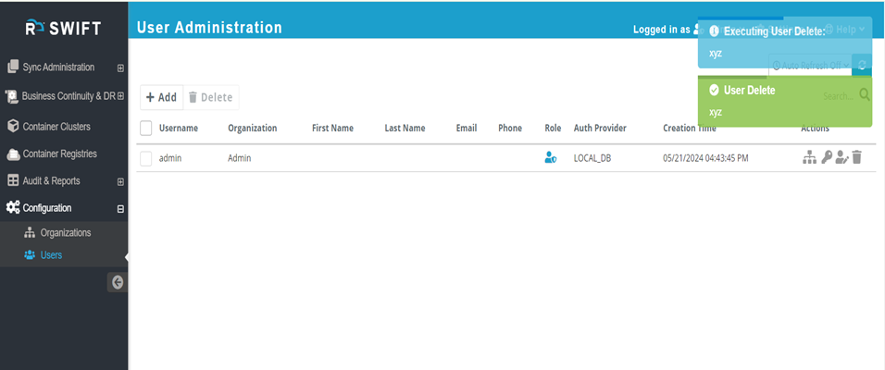Click the Configuration gears icon

pyautogui.click(x=12, y=207)
